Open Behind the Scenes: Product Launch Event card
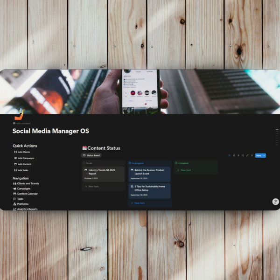The height and width of the screenshot is (280, 280). pyautogui.click(x=149, y=174)
